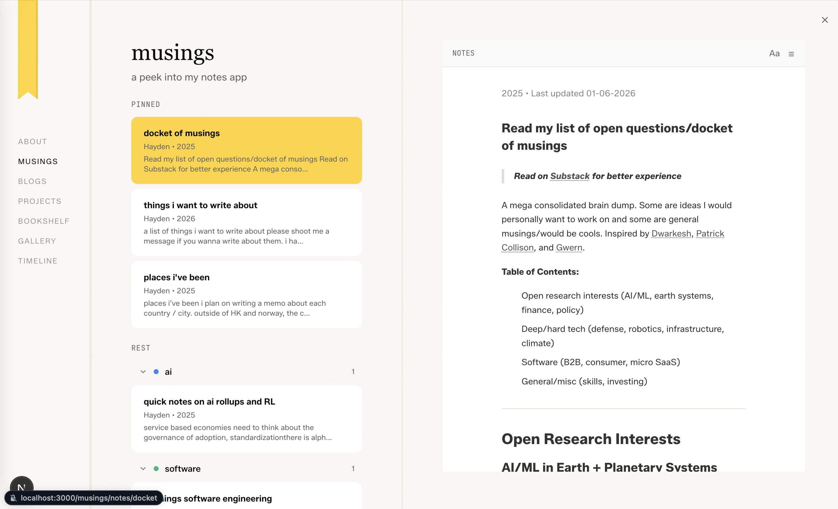Go to the About page
The height and width of the screenshot is (509, 838).
click(x=33, y=142)
